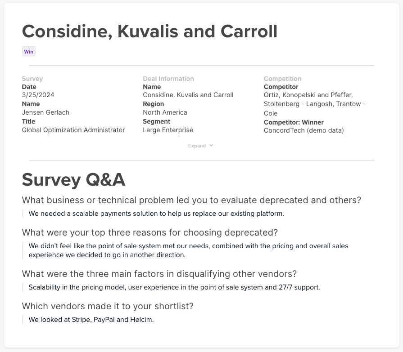Select the company title Considine, Kuvalis and Carroll
The height and width of the screenshot is (352, 403).
(x=149, y=31)
